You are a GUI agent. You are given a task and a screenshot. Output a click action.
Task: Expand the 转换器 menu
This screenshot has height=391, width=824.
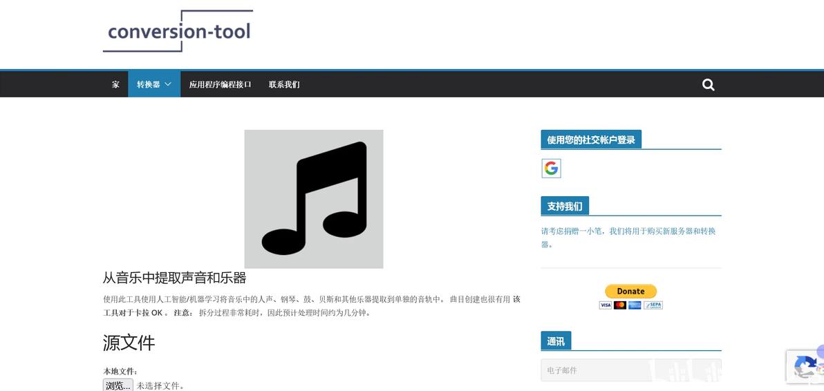(154, 84)
